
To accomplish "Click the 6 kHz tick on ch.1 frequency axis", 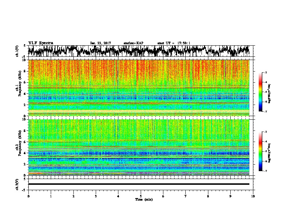I will point(26,83).
